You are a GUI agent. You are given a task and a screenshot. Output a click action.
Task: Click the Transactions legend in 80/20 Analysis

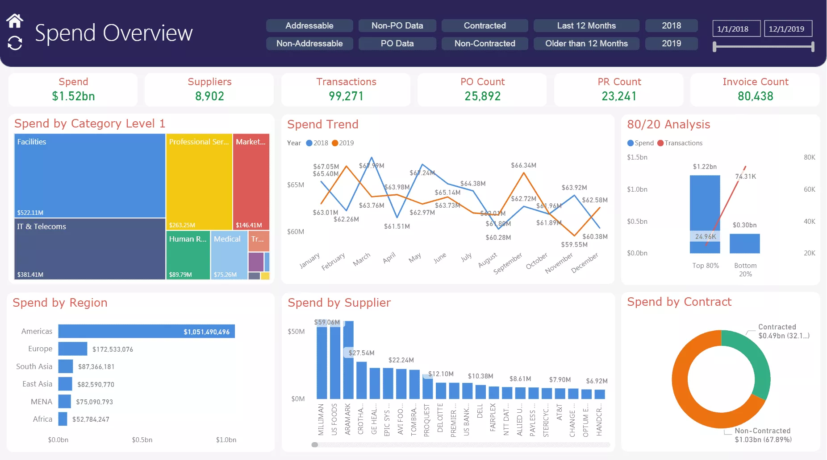tap(679, 143)
